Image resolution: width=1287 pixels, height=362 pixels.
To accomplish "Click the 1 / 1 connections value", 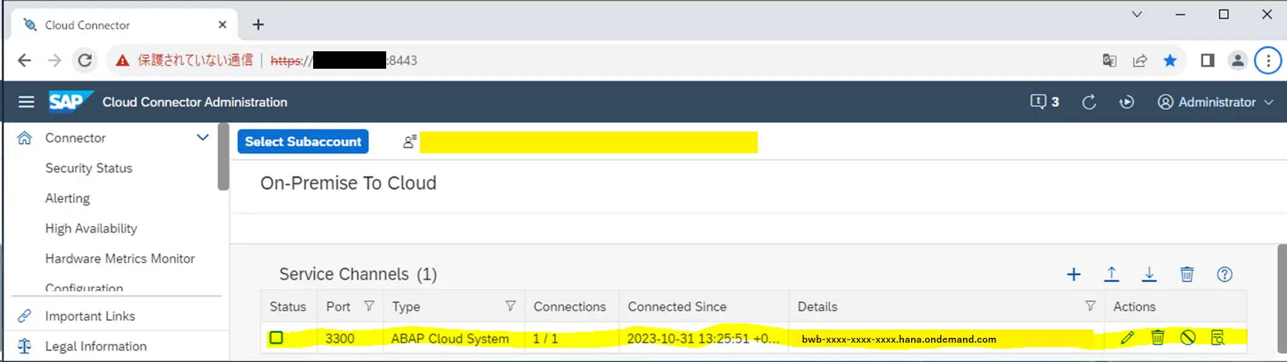I will point(545,338).
